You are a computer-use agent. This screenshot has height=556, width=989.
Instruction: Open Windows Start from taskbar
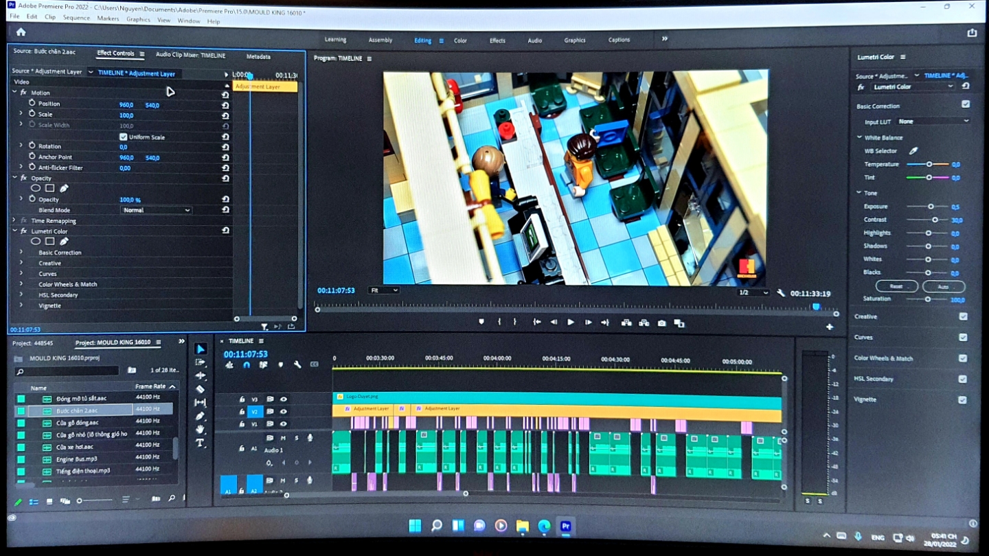(415, 526)
